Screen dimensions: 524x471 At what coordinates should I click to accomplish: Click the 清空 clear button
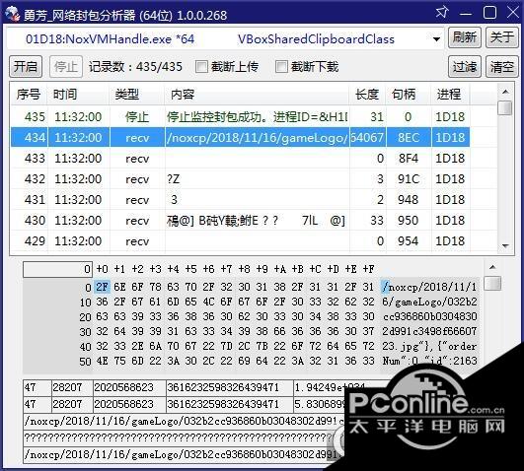[x=501, y=66]
